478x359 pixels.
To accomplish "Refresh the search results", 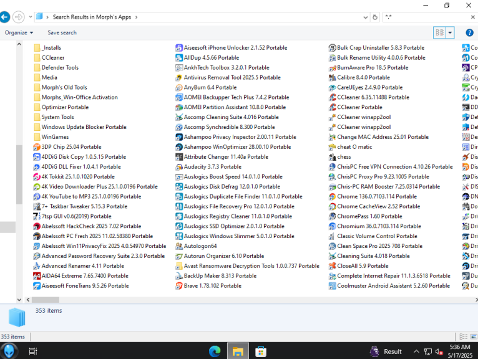I will tap(375, 17).
